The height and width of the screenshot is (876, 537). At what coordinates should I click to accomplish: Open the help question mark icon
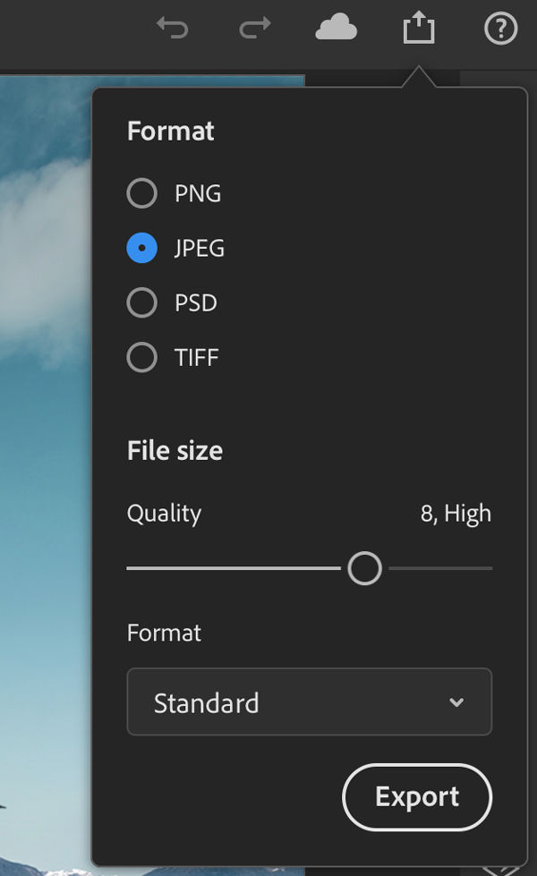[x=500, y=29]
